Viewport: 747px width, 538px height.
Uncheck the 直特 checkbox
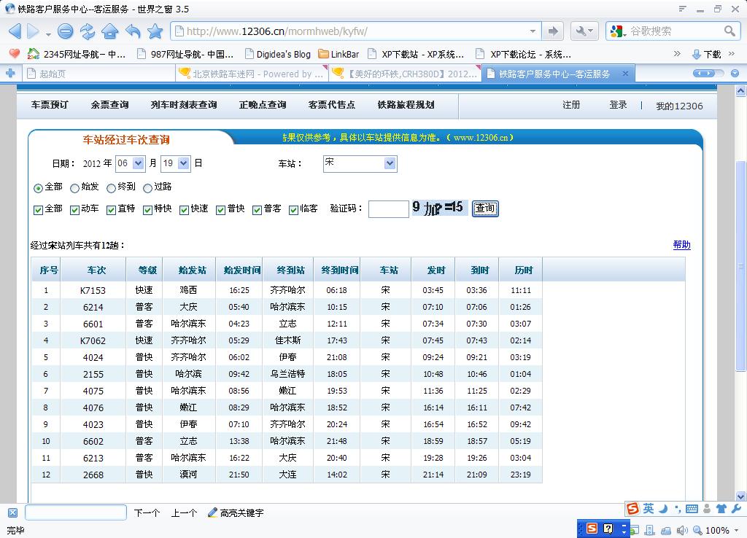click(x=111, y=210)
